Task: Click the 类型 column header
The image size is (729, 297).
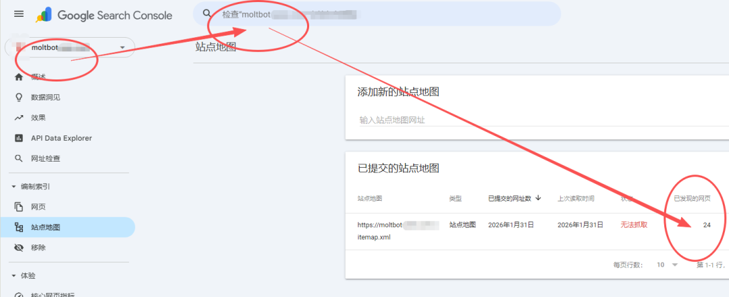Action: (x=455, y=198)
